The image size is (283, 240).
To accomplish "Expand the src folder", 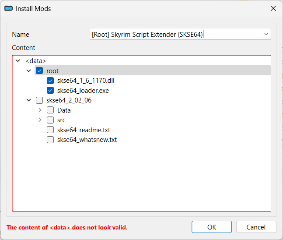I will point(40,120).
